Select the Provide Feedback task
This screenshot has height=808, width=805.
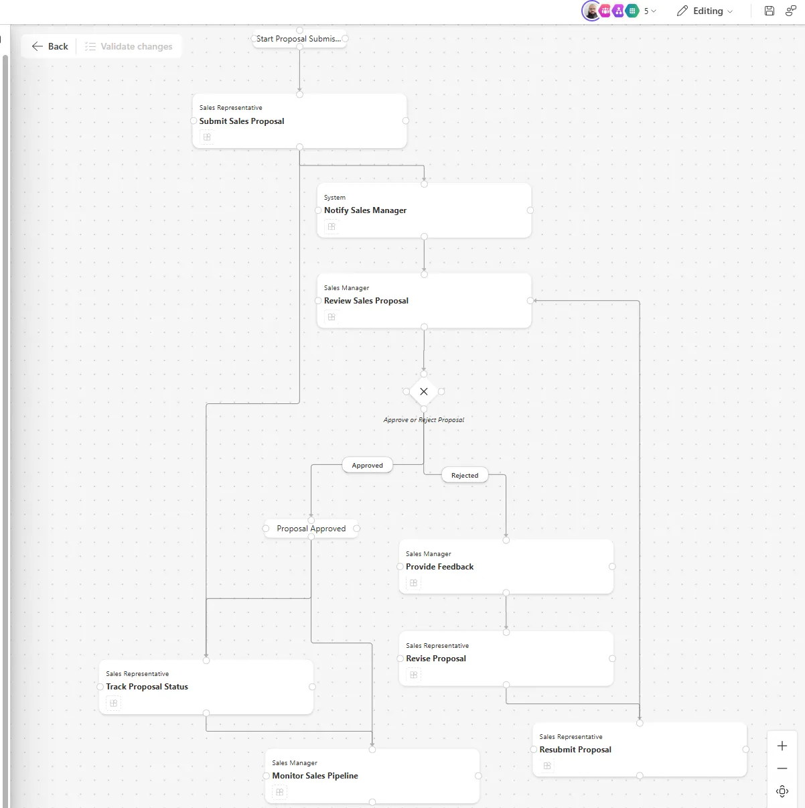[x=506, y=567]
